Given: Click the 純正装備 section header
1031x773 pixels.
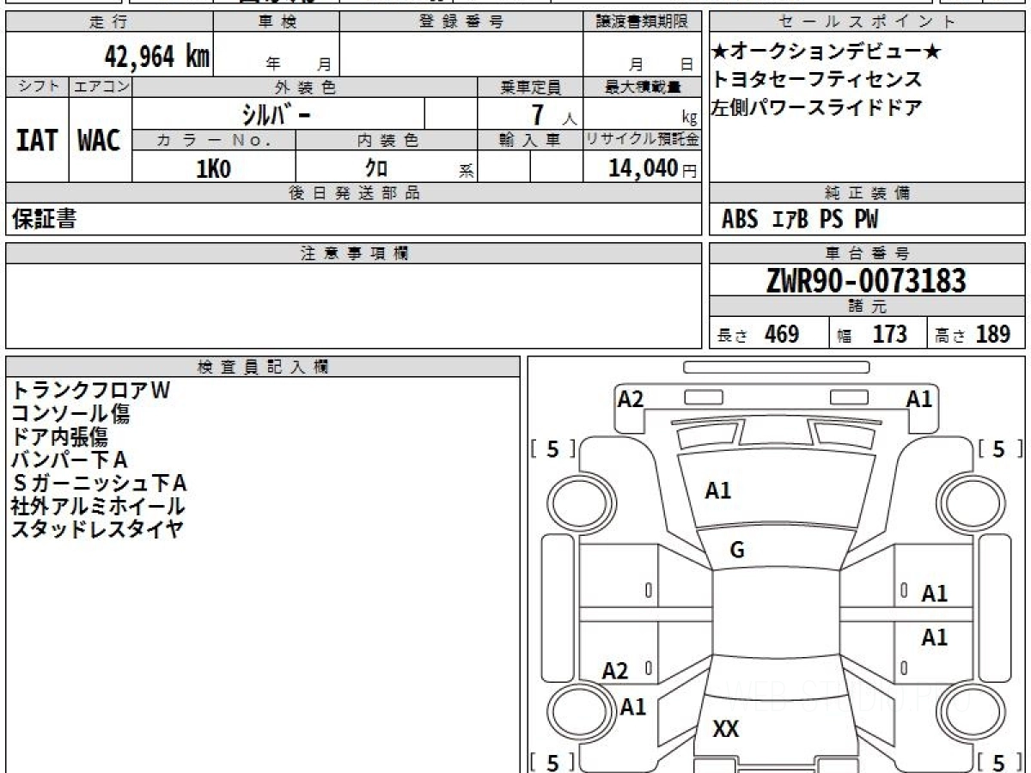Looking at the screenshot, I should pos(868,193).
